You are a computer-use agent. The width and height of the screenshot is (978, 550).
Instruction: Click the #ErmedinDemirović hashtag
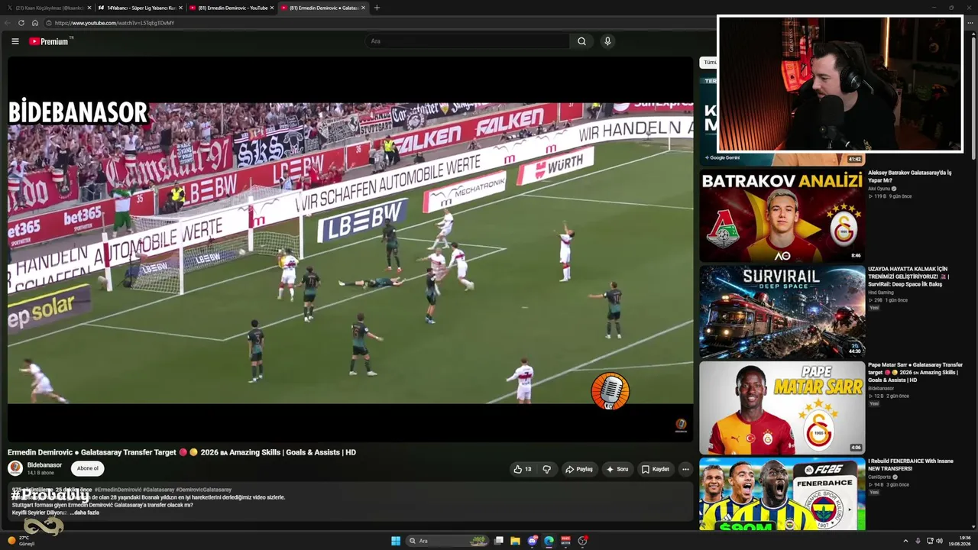pyautogui.click(x=118, y=490)
